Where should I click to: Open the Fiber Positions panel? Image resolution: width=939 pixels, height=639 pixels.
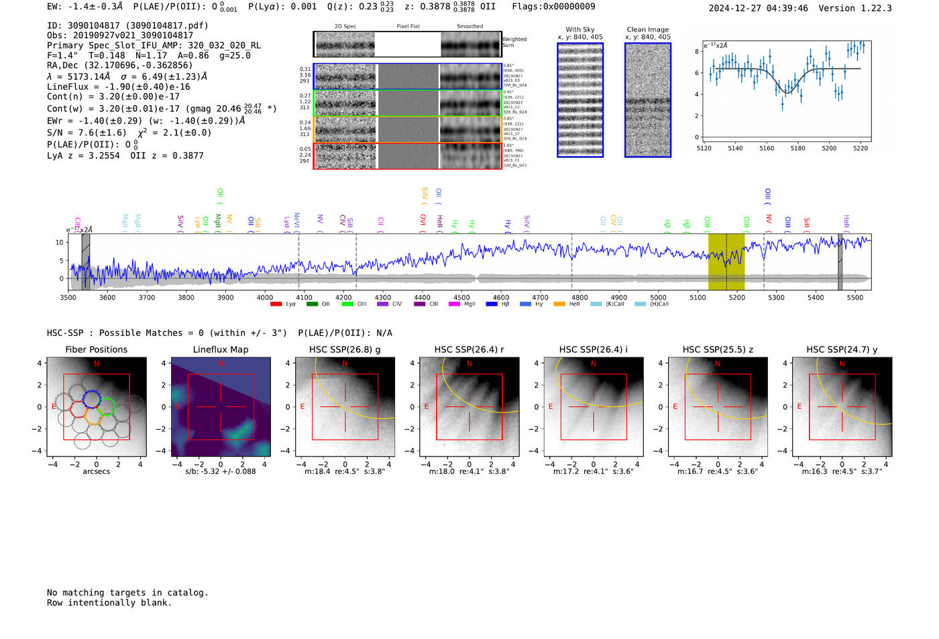(x=97, y=407)
